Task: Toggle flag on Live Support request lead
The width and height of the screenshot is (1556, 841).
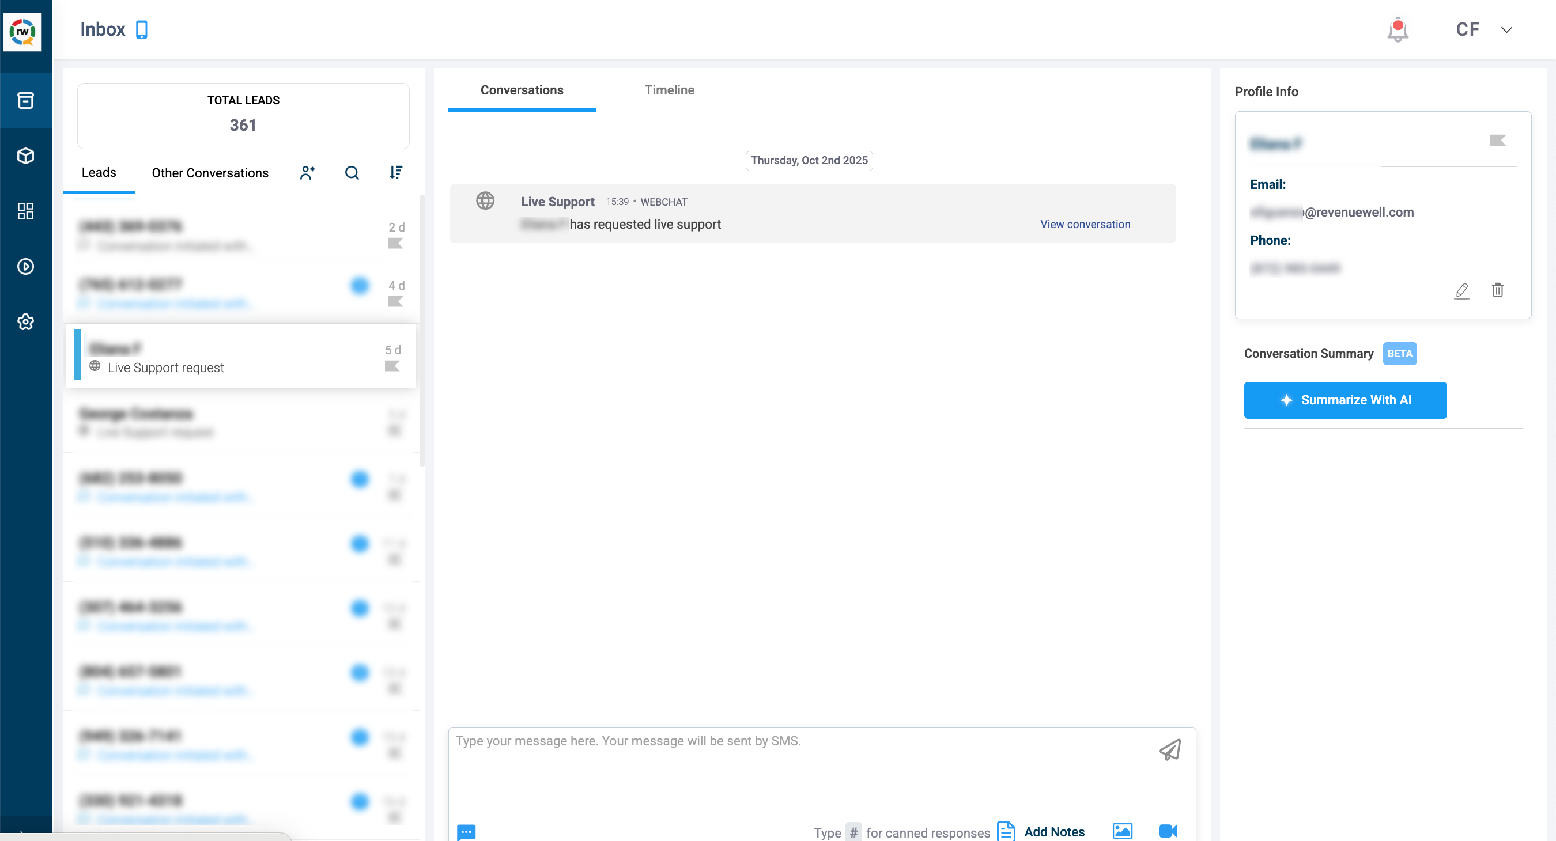Action: click(x=391, y=366)
